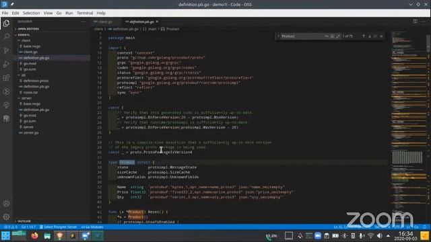Toggle Find in Selection option
The width and height of the screenshot is (431, 242).
[x=376, y=36]
